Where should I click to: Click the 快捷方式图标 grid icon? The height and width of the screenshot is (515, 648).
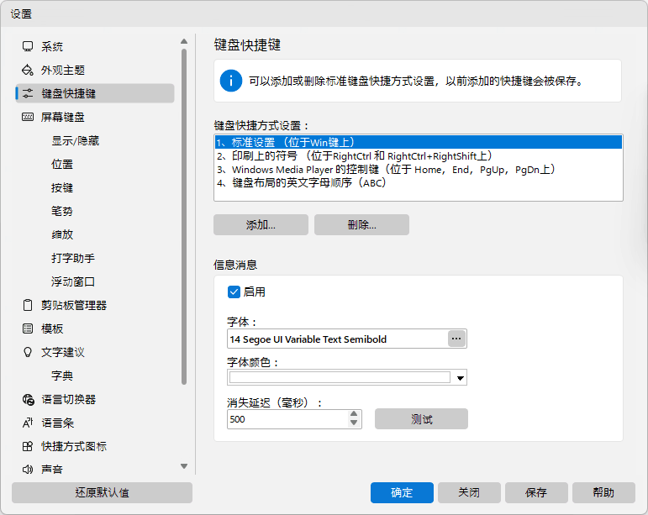click(28, 446)
